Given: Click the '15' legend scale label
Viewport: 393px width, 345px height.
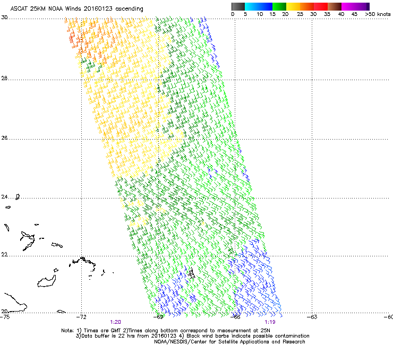Looking at the screenshot, I should point(272,14).
